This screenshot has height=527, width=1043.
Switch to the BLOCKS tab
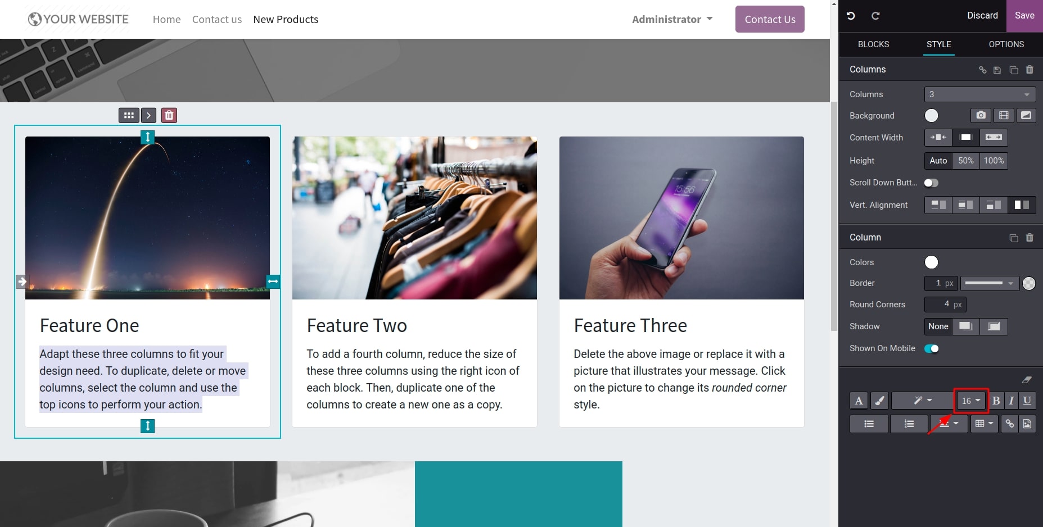pyautogui.click(x=873, y=44)
